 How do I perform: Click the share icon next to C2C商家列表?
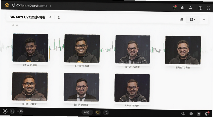50,17
